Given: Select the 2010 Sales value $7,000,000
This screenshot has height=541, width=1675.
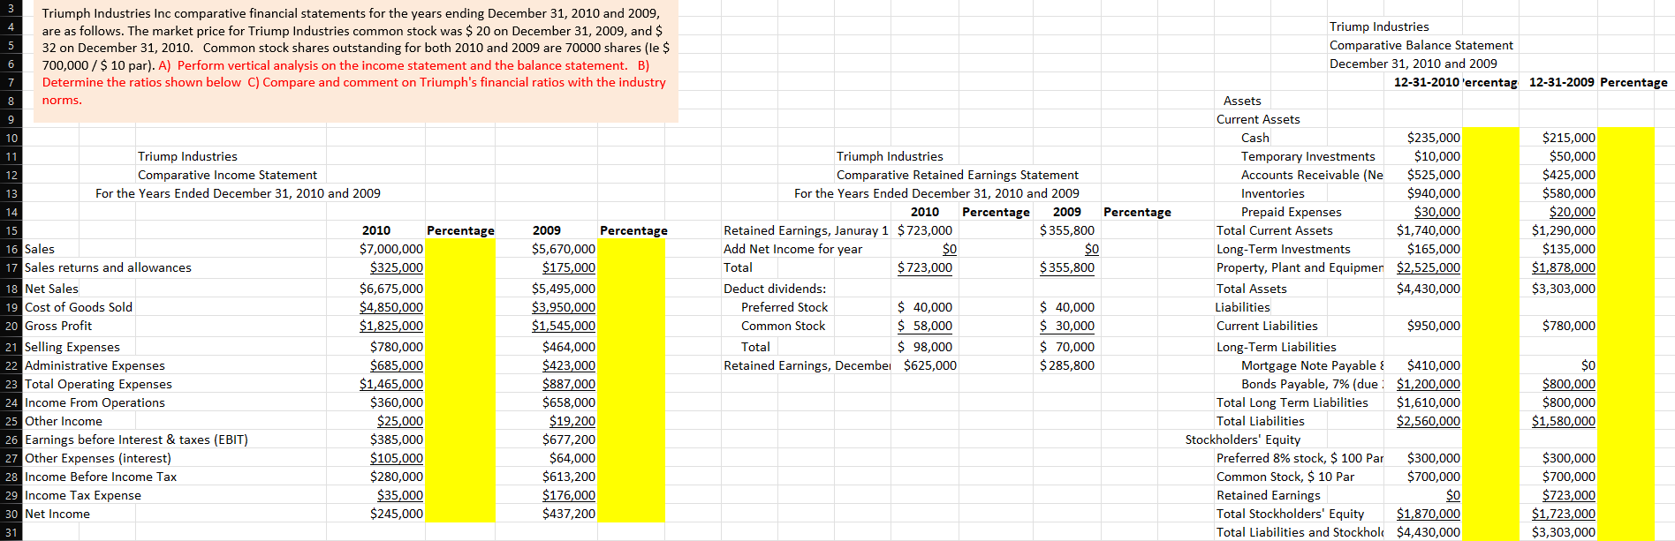Looking at the screenshot, I should tap(390, 249).
